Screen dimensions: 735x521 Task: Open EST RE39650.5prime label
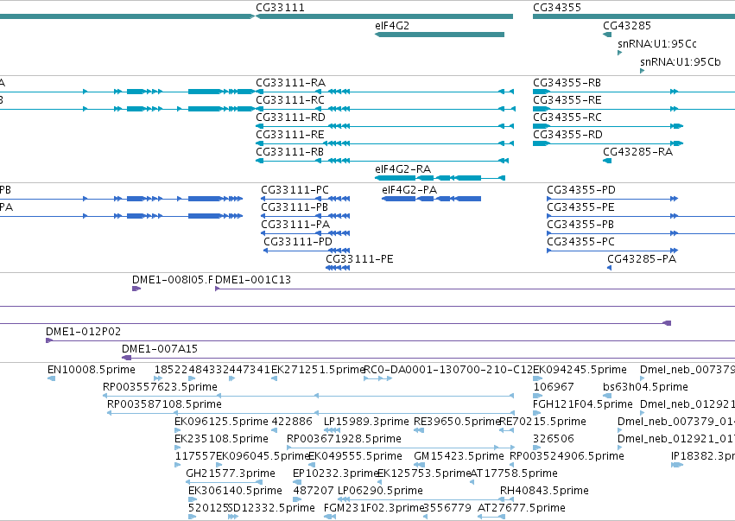click(457, 422)
